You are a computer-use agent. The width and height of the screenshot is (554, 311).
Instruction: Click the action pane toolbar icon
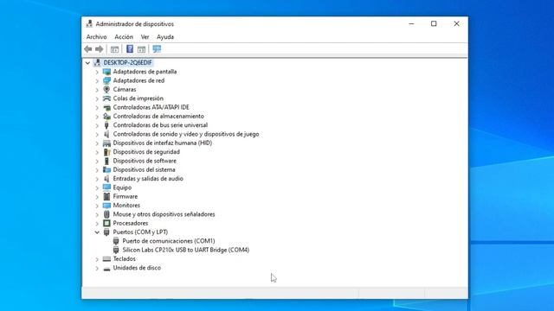[x=141, y=49]
